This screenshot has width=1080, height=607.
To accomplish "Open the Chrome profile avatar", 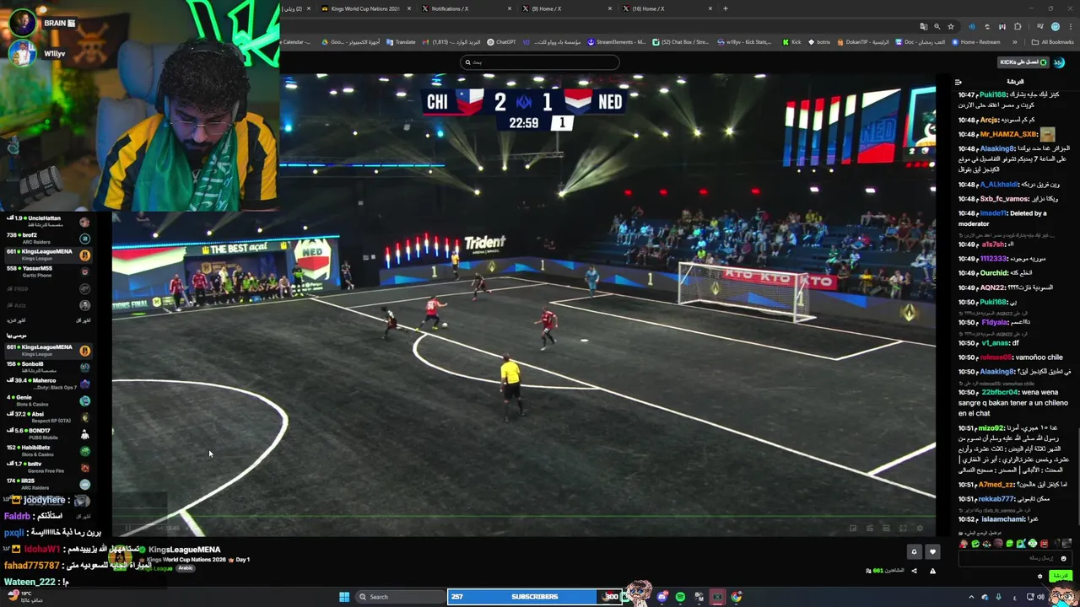I will [x=1055, y=26].
